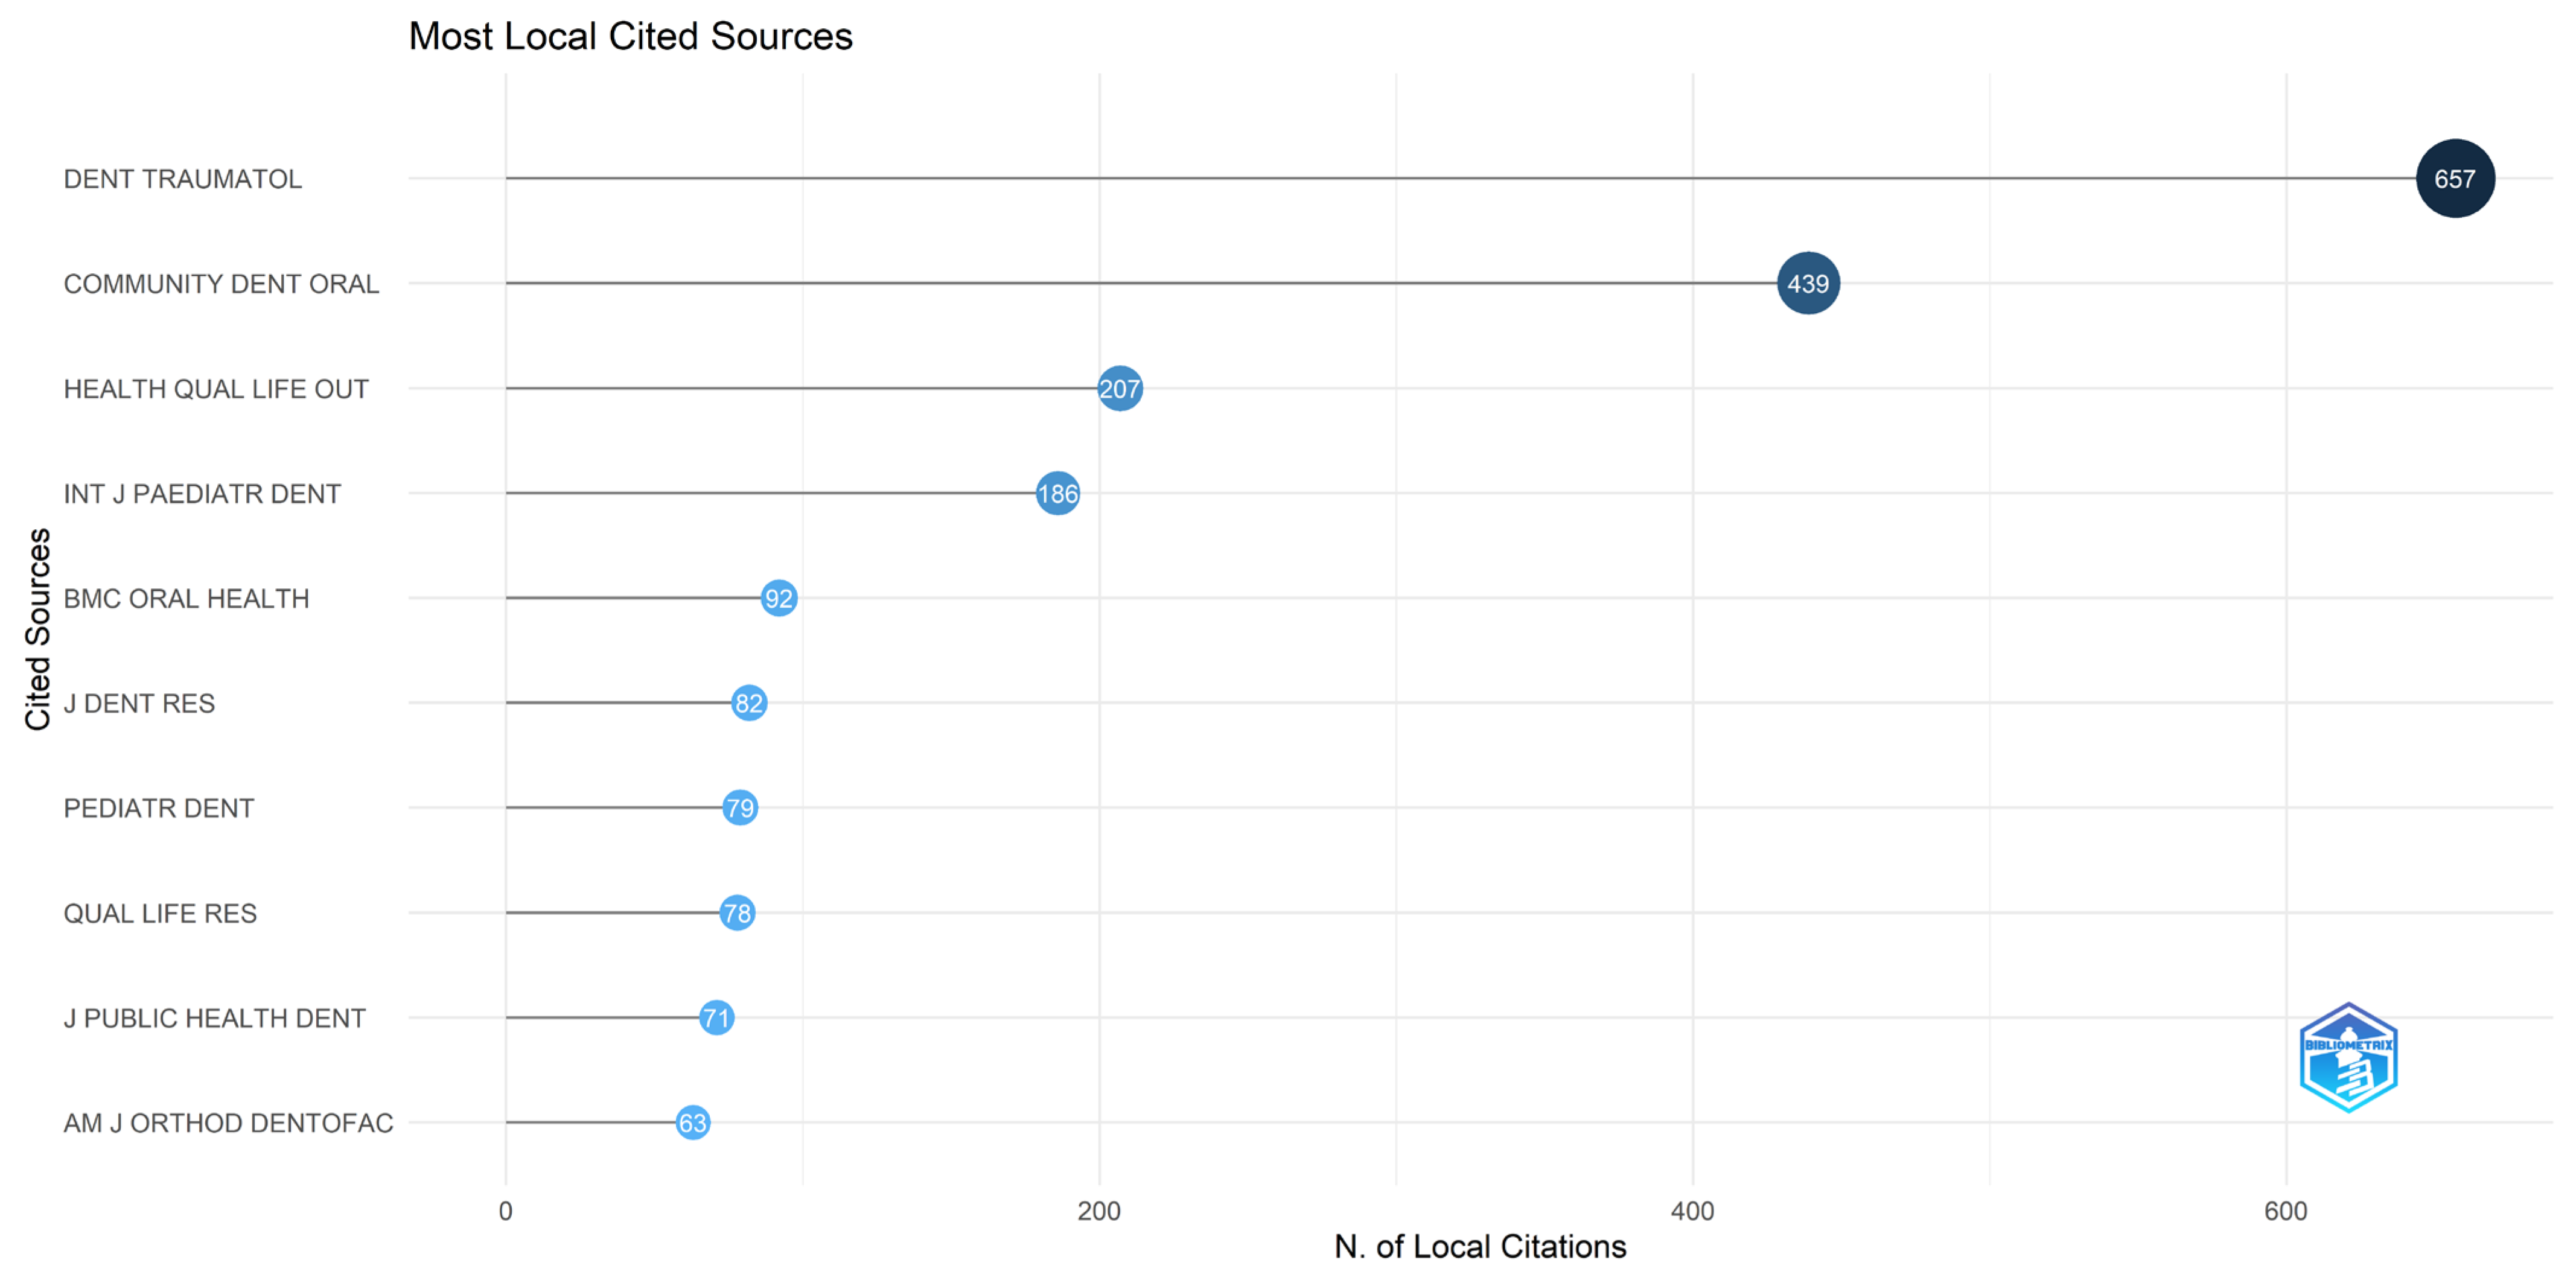Select the AM J ORTHOD DENTOFAC label

click(228, 1123)
